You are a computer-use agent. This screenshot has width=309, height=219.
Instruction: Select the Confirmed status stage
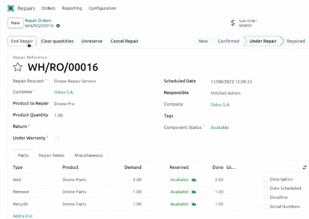pyautogui.click(x=229, y=41)
